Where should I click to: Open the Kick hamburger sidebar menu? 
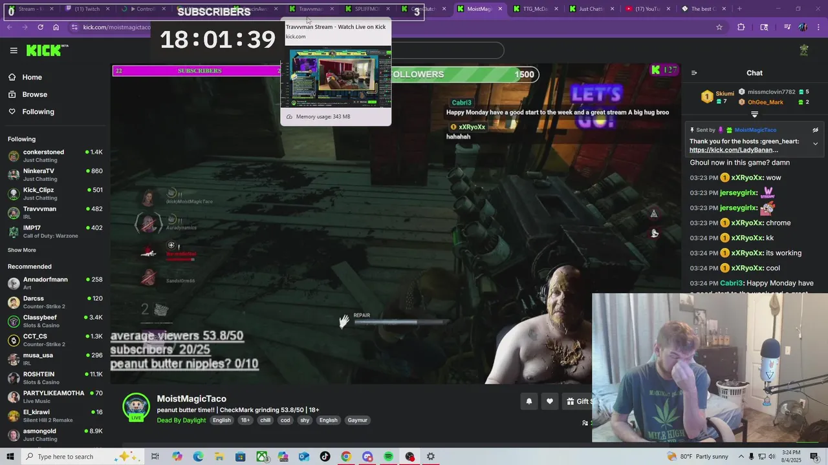[x=14, y=50]
